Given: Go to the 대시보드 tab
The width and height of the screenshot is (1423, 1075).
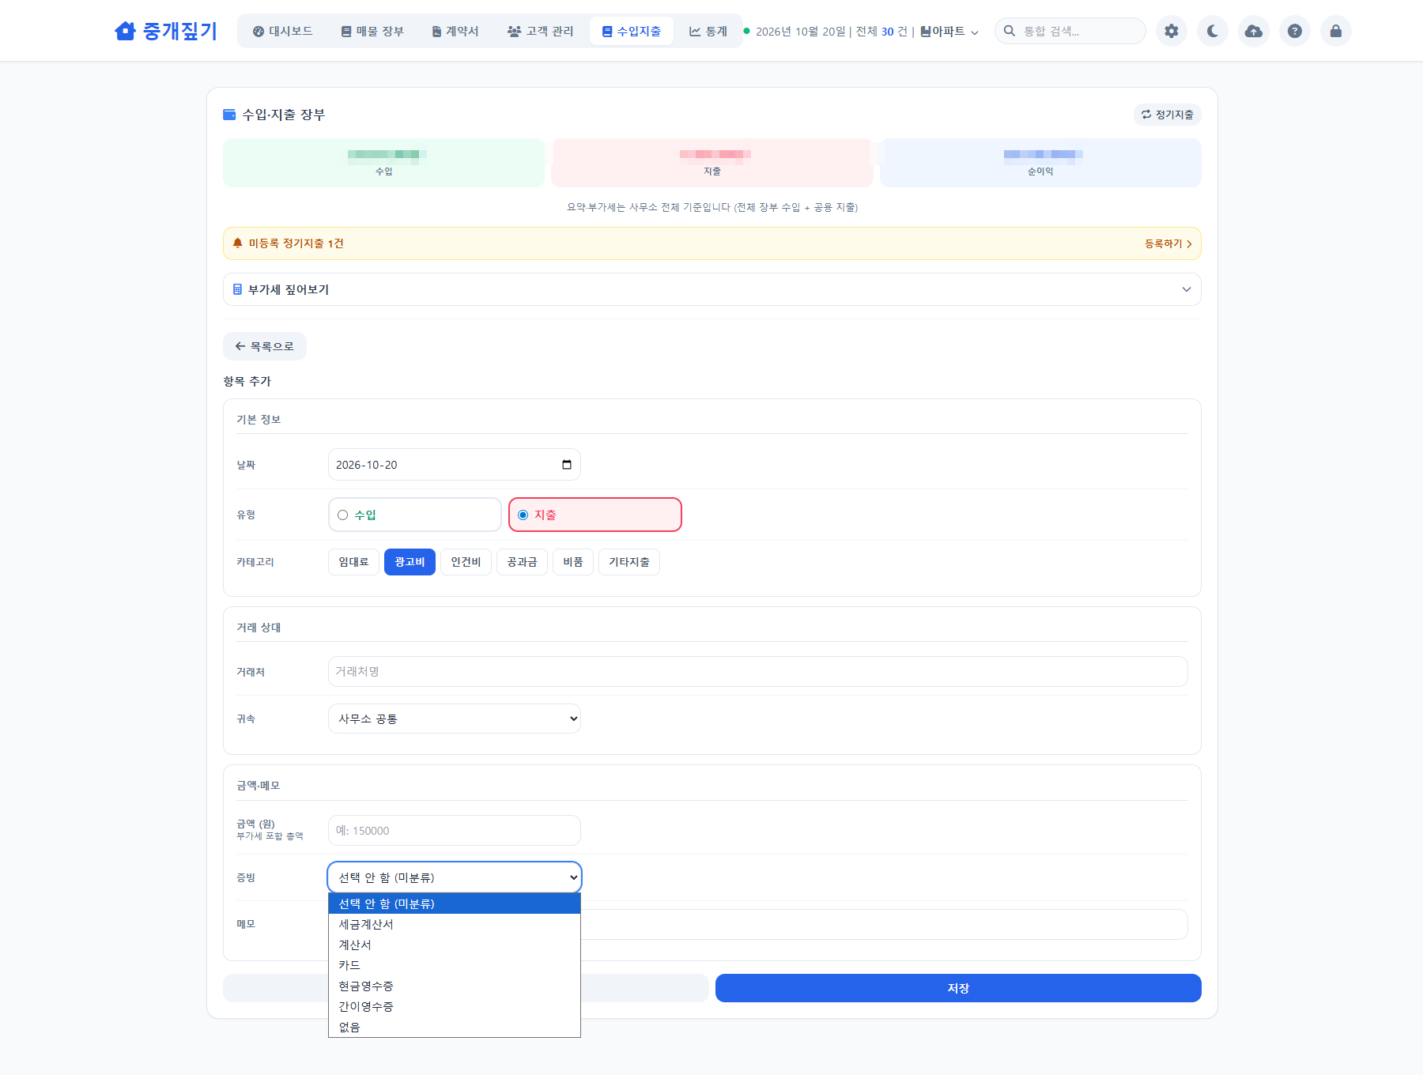Looking at the screenshot, I should 282,31.
